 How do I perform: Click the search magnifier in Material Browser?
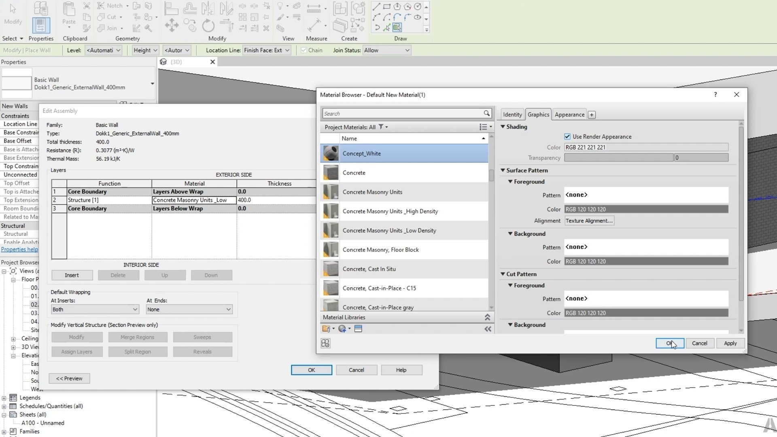coord(486,114)
